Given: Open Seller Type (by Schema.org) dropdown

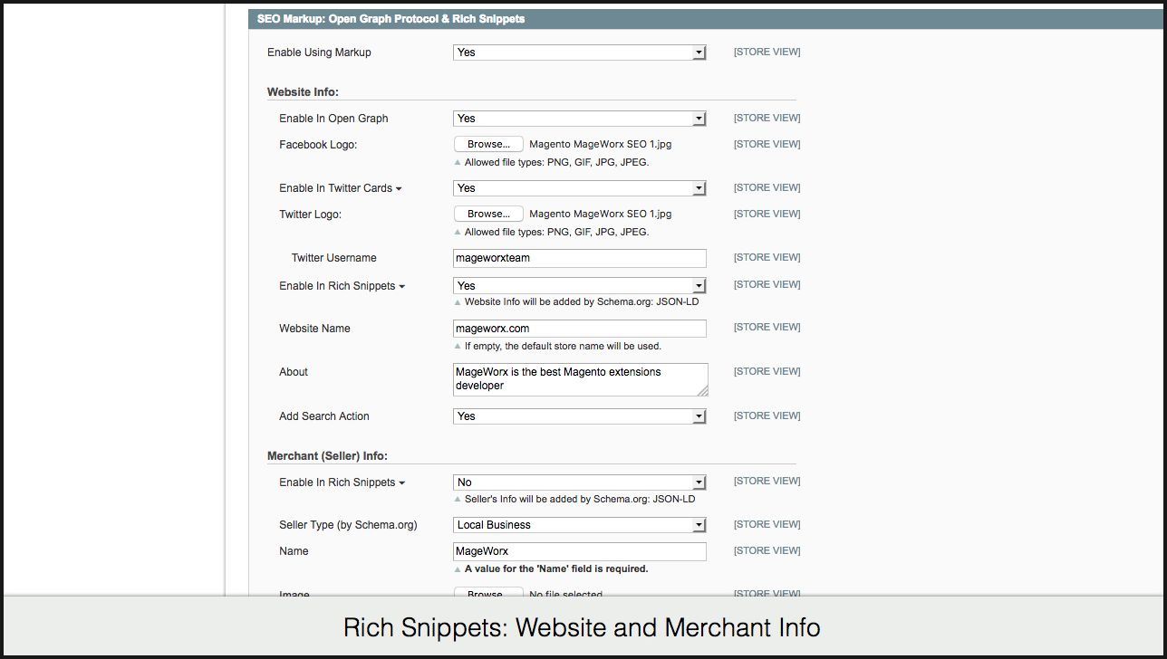Looking at the screenshot, I should point(579,525).
